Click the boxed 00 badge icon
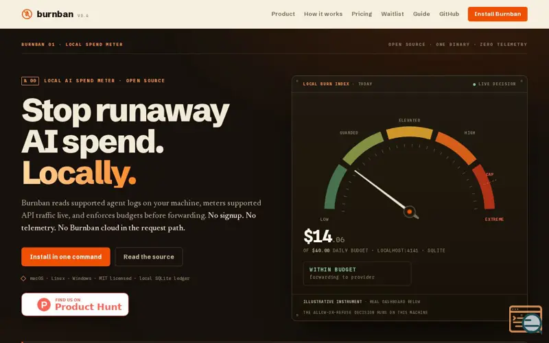This screenshot has width=549, height=343. pyautogui.click(x=30, y=81)
